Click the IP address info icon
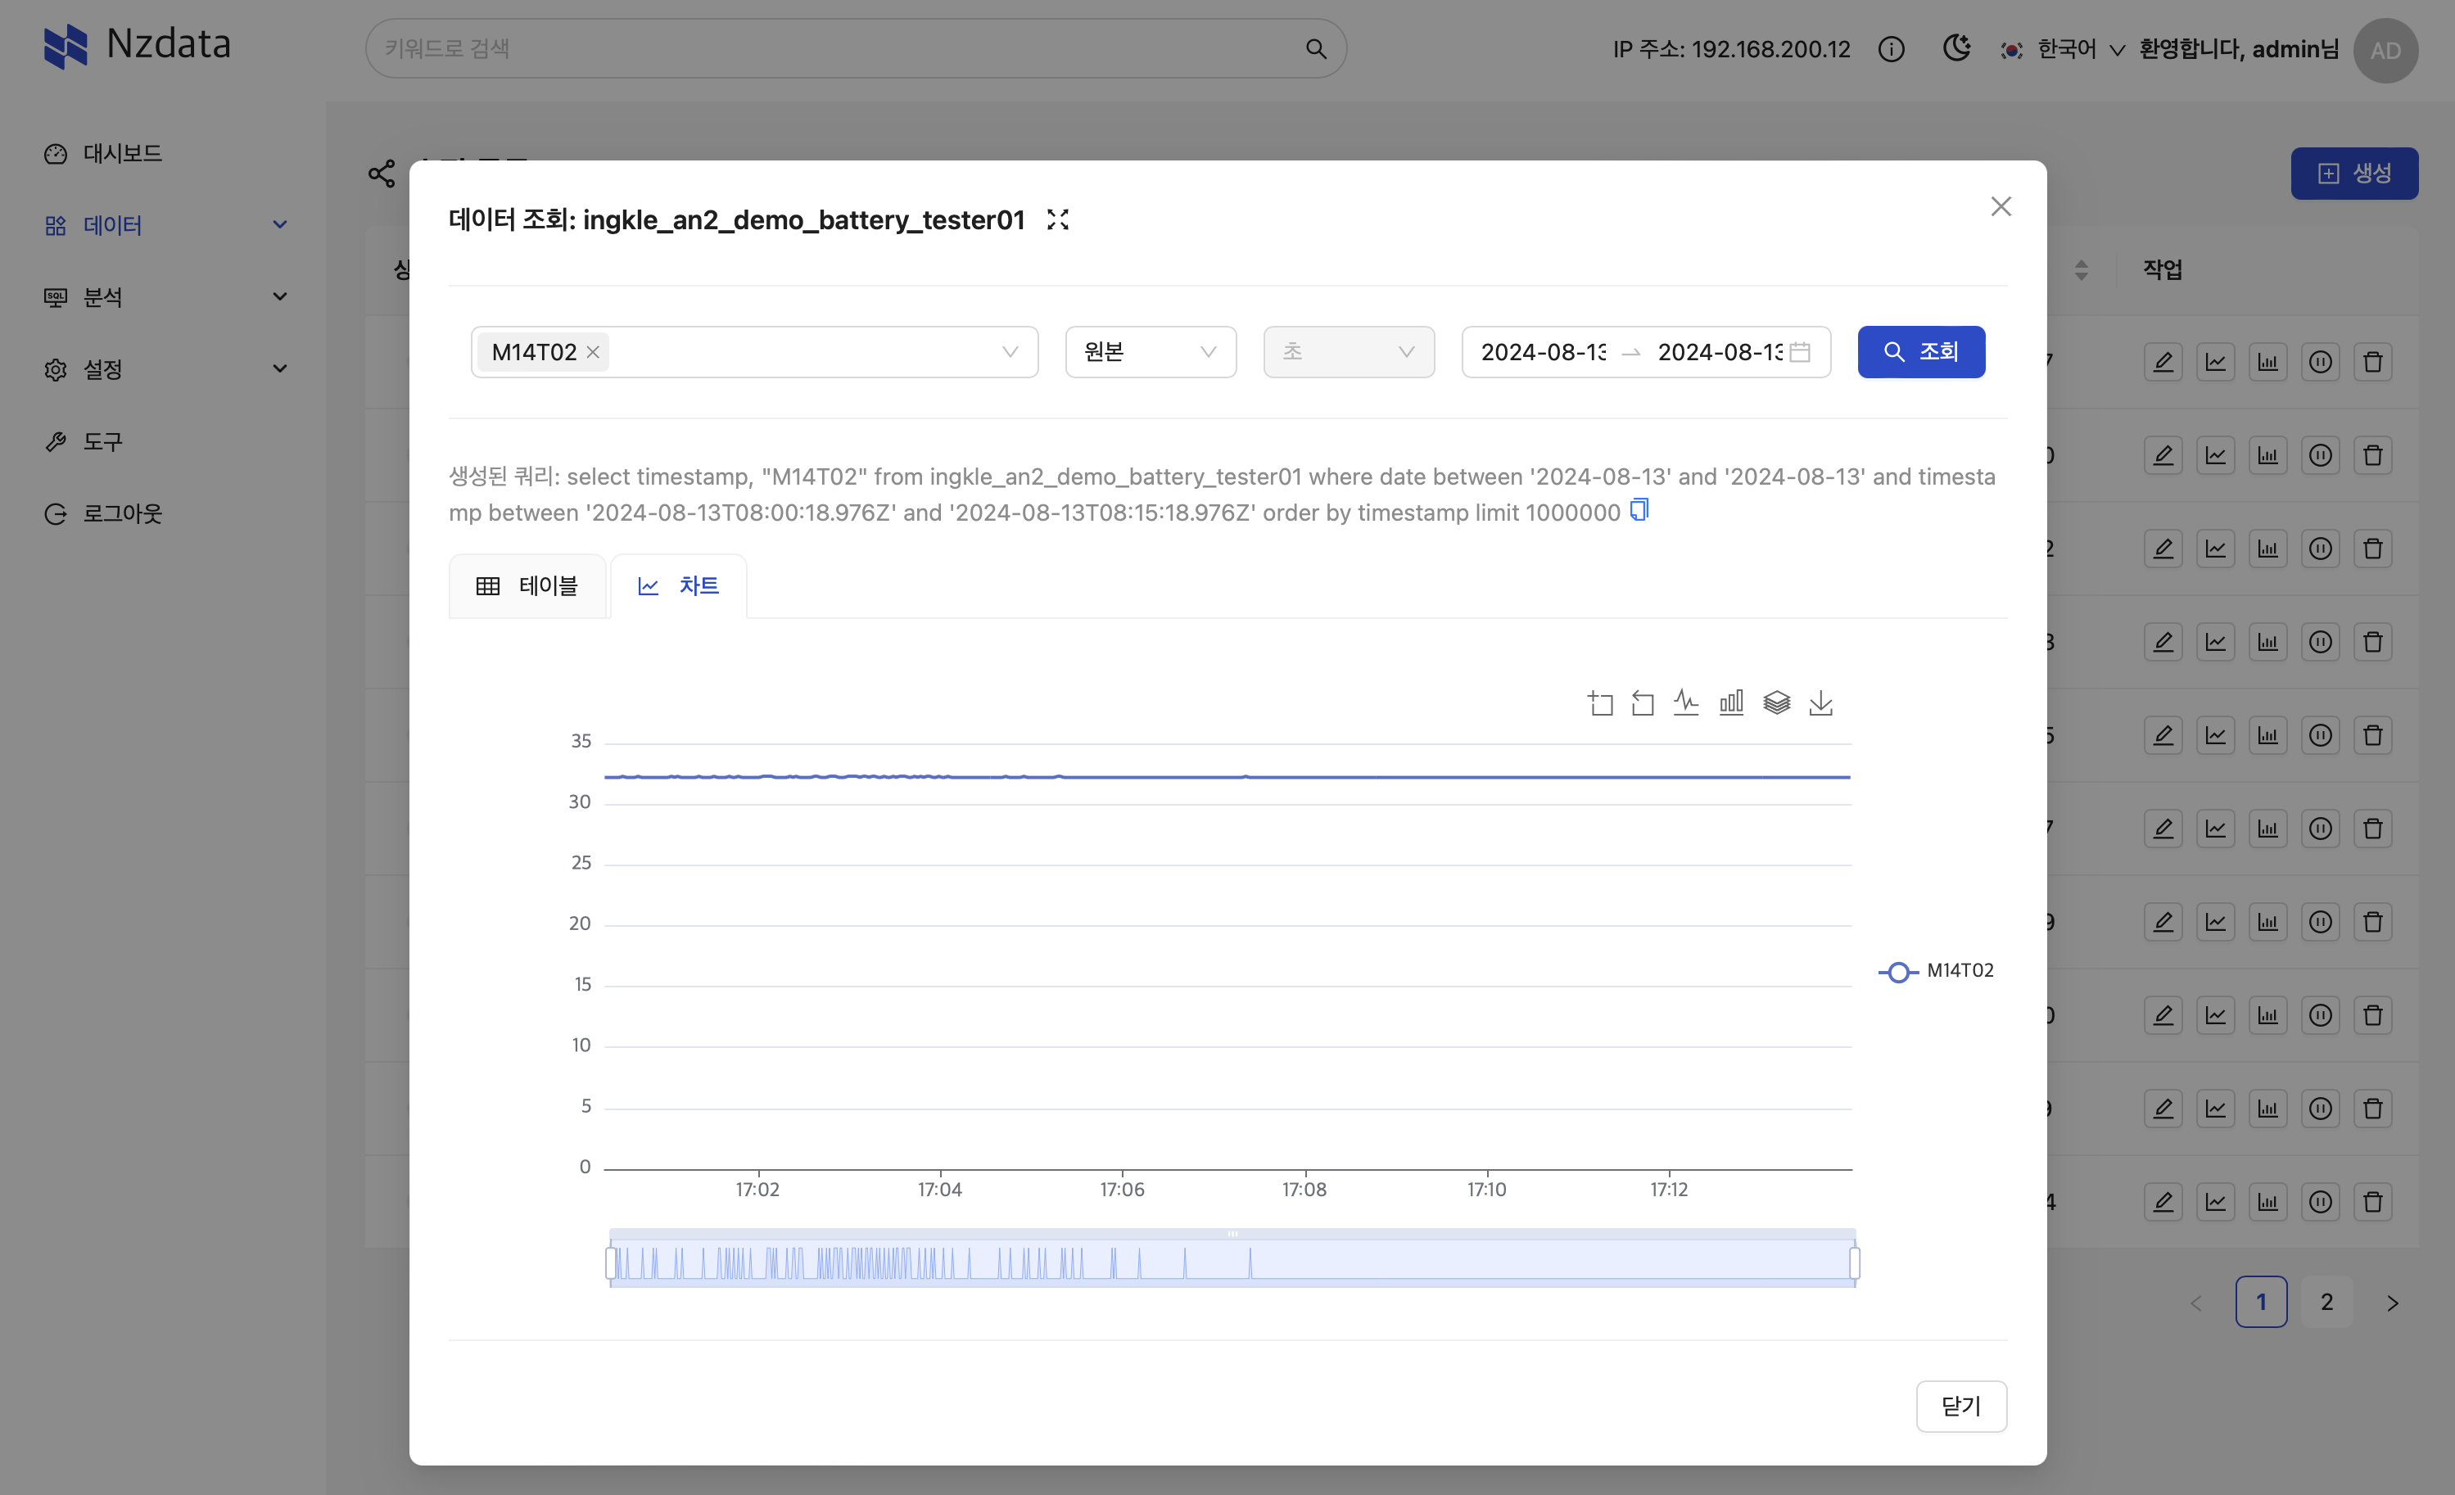Screen dimensions: 2455x1495 tap(1891, 49)
